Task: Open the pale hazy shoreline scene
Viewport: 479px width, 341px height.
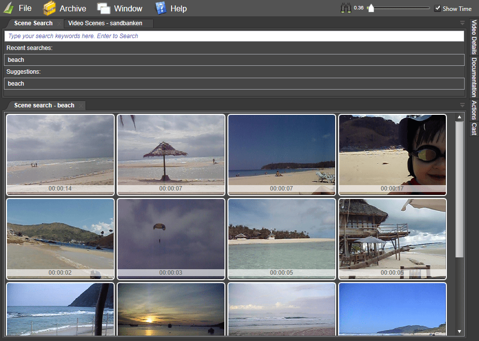Action: [x=282, y=309]
